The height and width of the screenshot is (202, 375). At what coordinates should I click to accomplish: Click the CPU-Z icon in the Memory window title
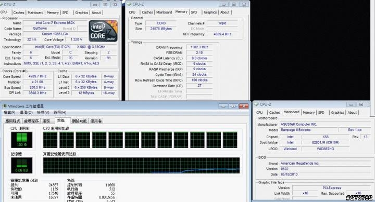pyautogui.click(x=129, y=4)
